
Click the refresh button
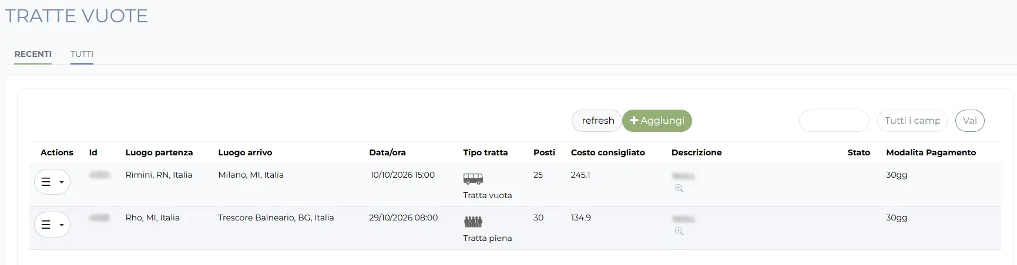click(597, 121)
